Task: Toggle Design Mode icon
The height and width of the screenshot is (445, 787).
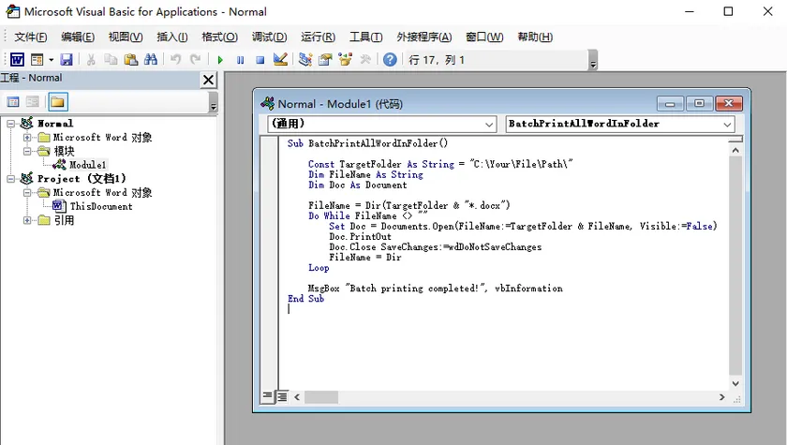Action: tap(280, 60)
